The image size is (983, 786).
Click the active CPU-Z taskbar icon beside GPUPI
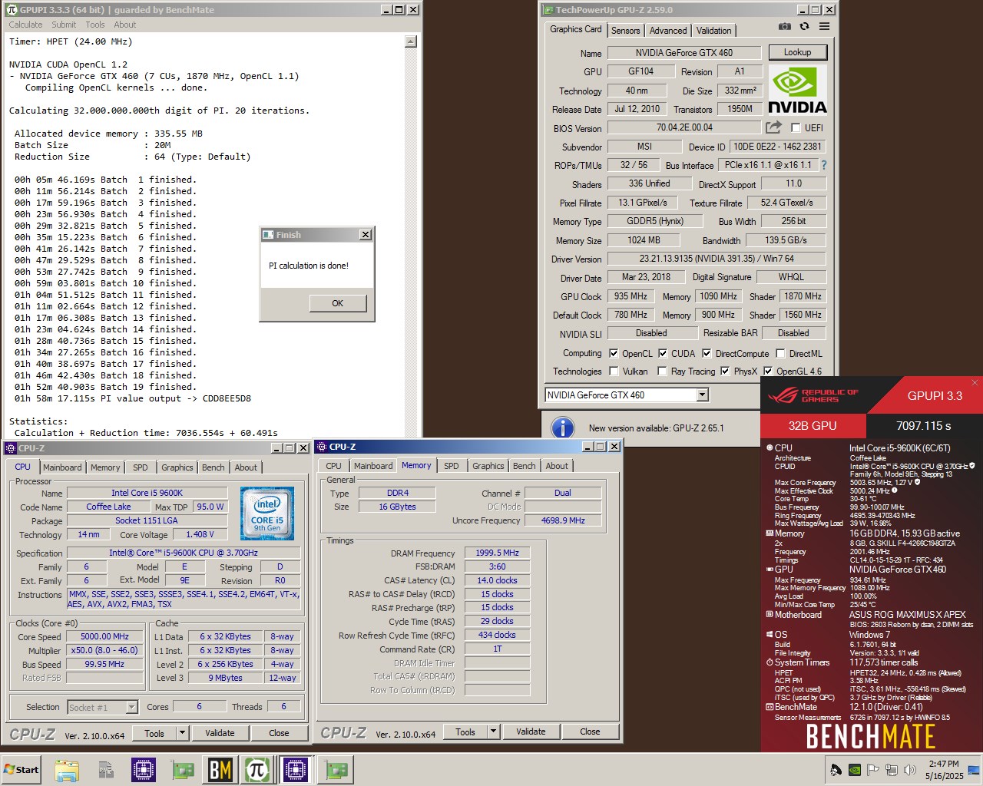click(295, 769)
